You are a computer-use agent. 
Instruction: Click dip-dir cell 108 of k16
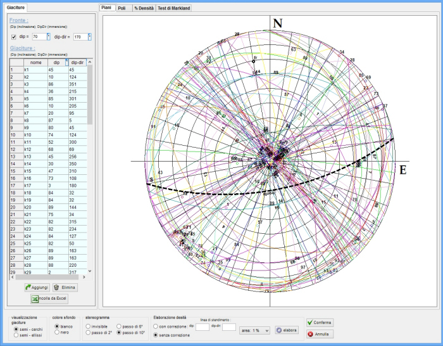pyautogui.click(x=78, y=179)
